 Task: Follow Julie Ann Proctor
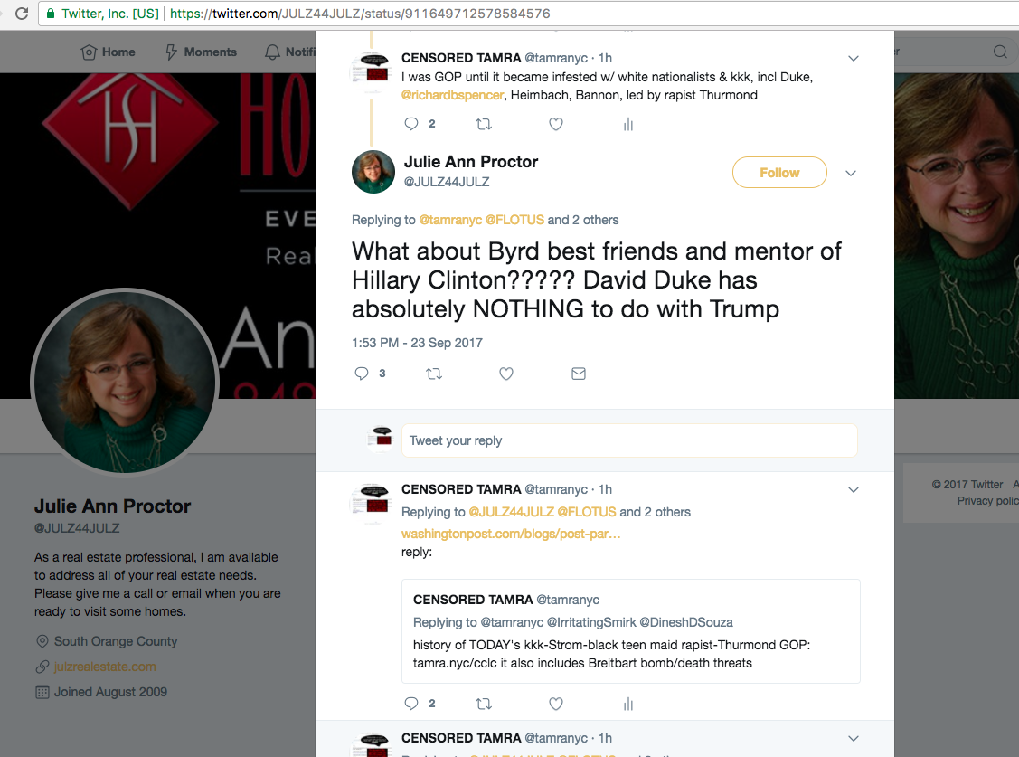point(779,172)
